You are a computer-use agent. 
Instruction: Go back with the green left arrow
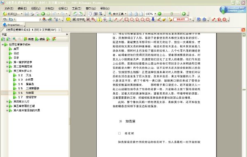coord(43,14)
